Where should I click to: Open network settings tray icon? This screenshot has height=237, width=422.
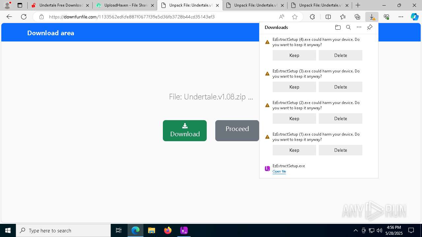click(x=372, y=230)
